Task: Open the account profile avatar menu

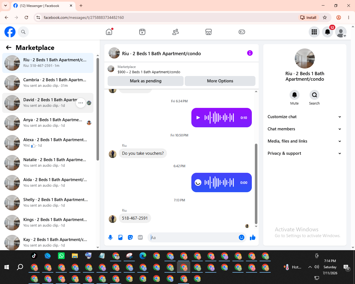Action: tap(341, 32)
